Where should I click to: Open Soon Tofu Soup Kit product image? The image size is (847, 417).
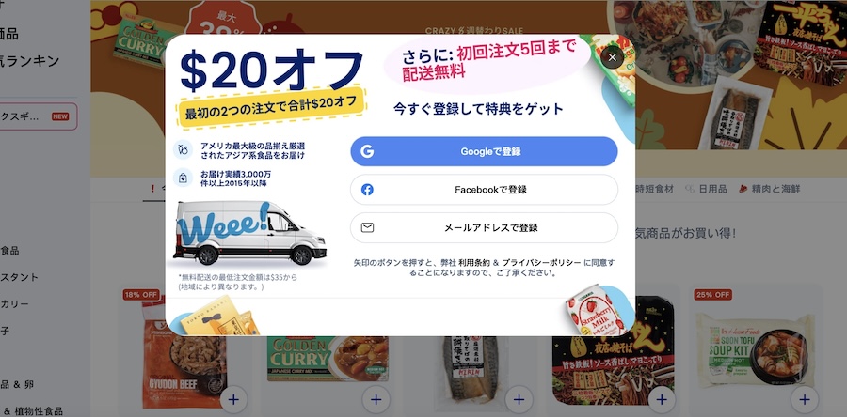click(755, 350)
